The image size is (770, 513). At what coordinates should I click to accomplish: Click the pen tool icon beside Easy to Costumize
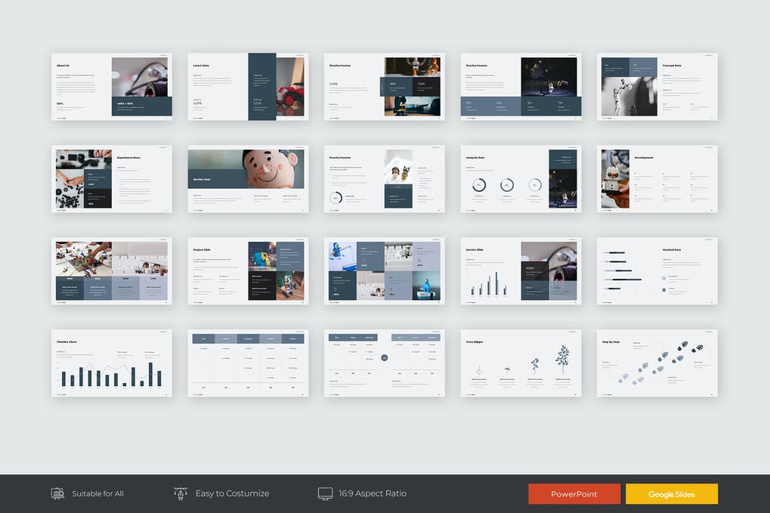[181, 493]
